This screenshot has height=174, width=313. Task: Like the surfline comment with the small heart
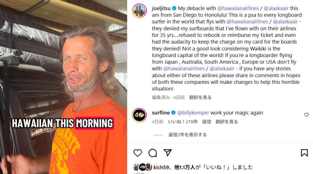(306, 115)
